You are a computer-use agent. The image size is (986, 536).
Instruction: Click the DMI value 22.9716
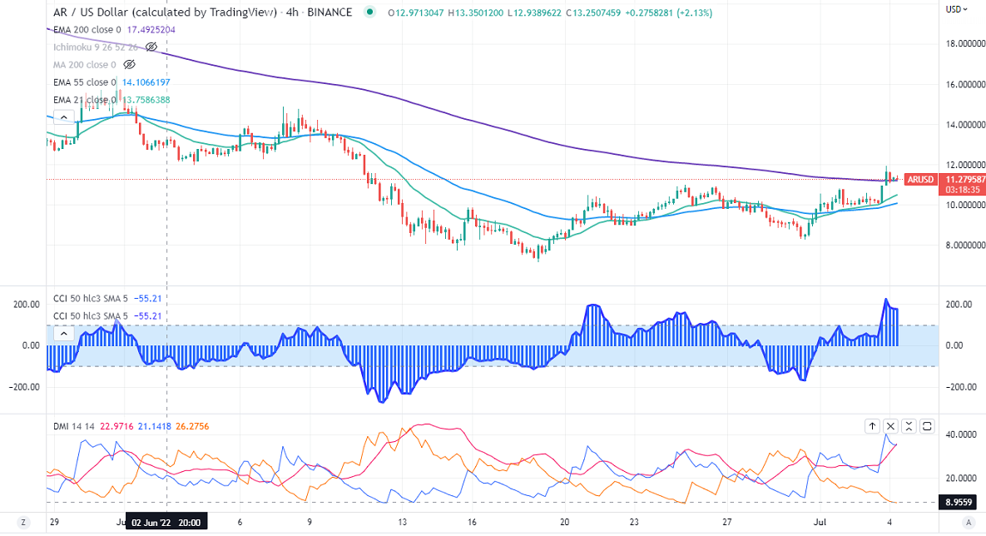tap(117, 426)
